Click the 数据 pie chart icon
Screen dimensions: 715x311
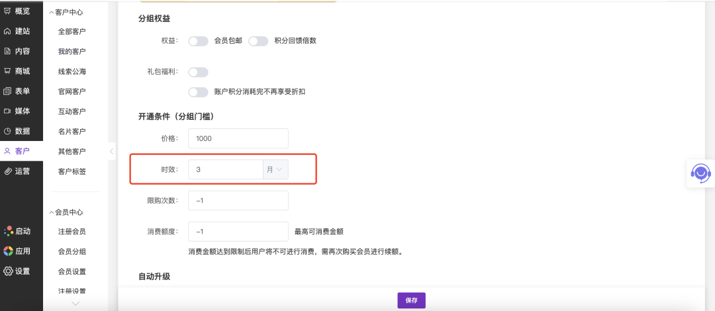tap(7, 131)
